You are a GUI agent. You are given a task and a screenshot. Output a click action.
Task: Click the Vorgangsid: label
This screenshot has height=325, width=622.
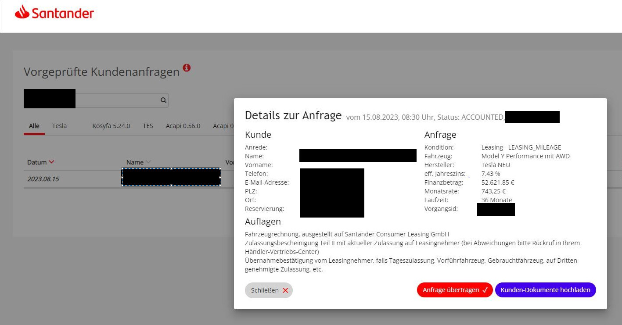tap(441, 209)
